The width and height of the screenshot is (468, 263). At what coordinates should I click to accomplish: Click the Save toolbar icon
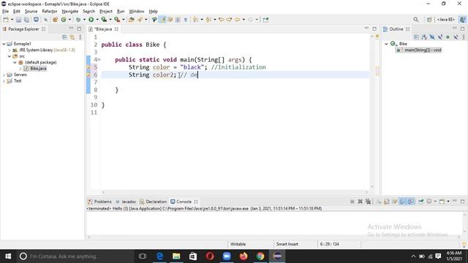click(x=18, y=20)
